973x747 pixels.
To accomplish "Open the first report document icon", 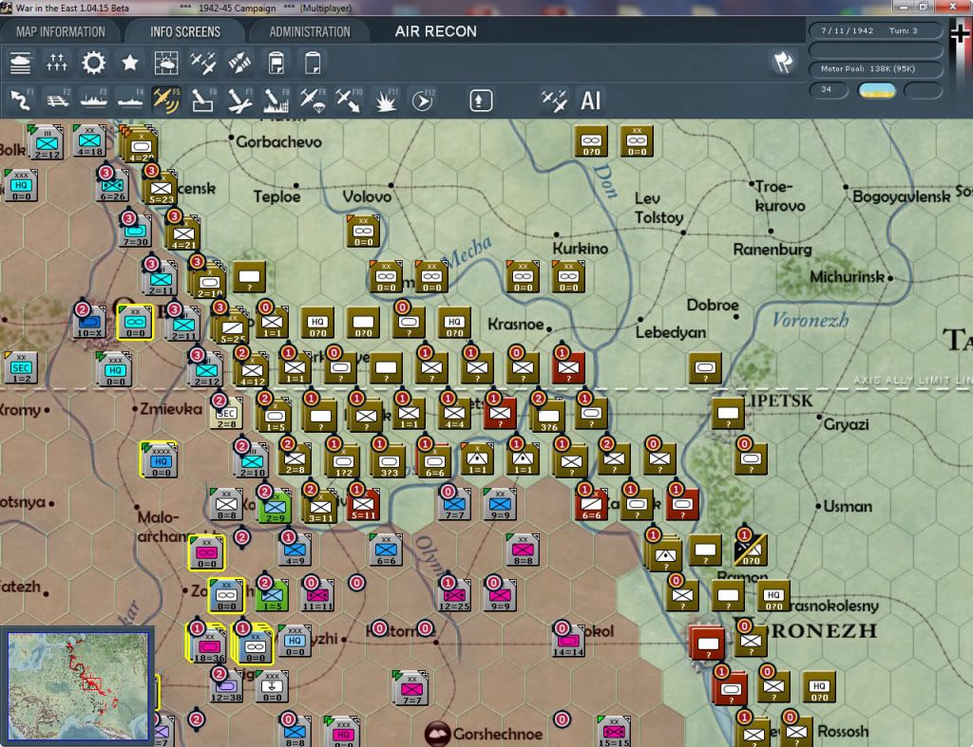I will (277, 63).
